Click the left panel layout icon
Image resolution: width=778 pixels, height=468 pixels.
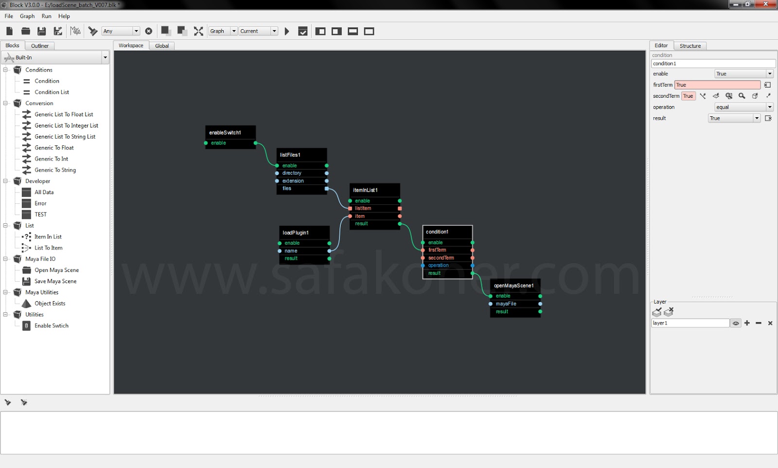(320, 31)
